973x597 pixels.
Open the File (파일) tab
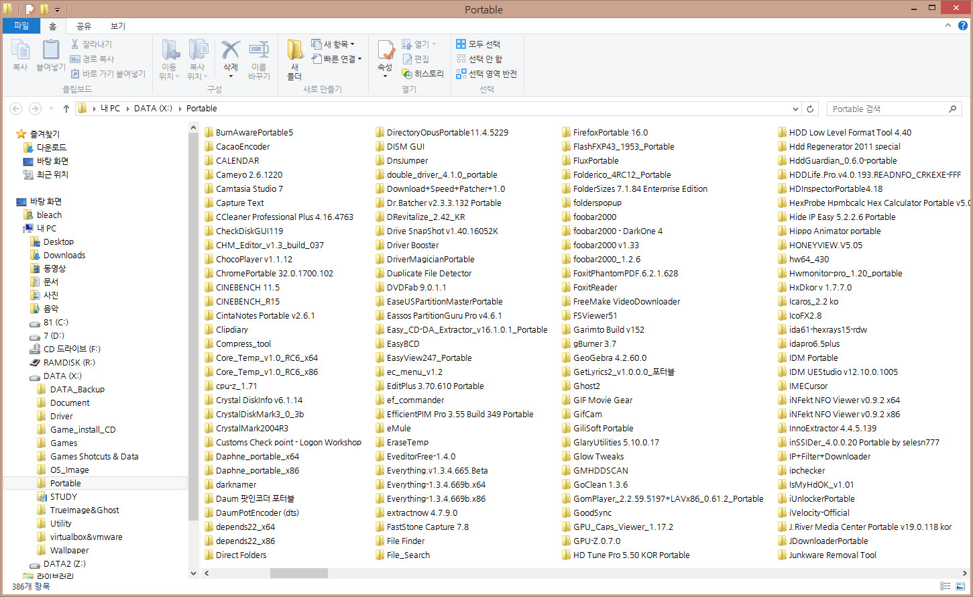click(21, 25)
